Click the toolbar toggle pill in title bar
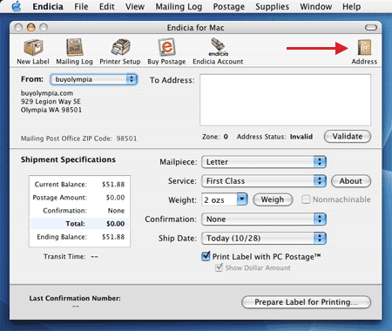 click(371, 28)
